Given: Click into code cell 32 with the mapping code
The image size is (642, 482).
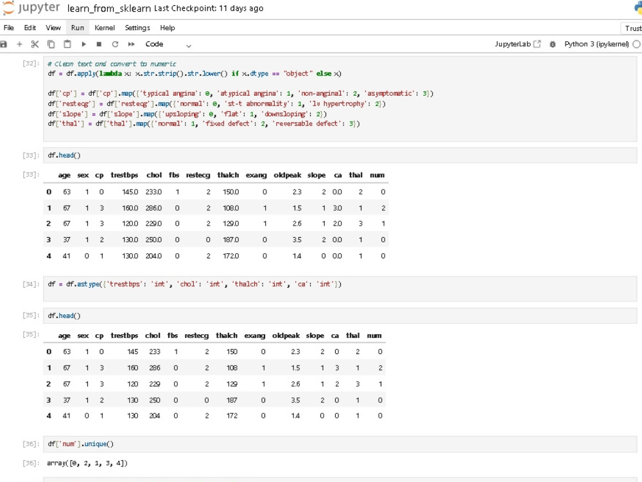Looking at the screenshot, I should [340, 99].
